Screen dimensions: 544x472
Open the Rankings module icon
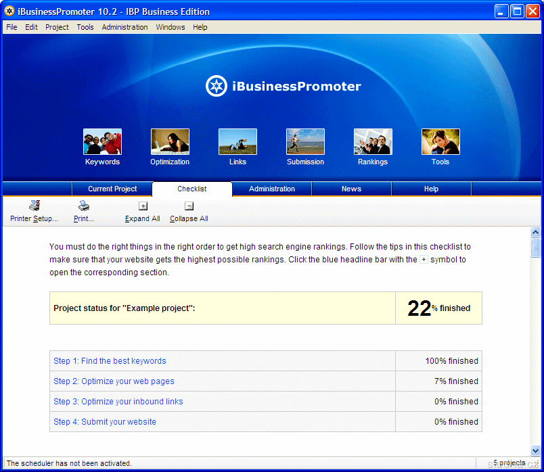(x=373, y=142)
